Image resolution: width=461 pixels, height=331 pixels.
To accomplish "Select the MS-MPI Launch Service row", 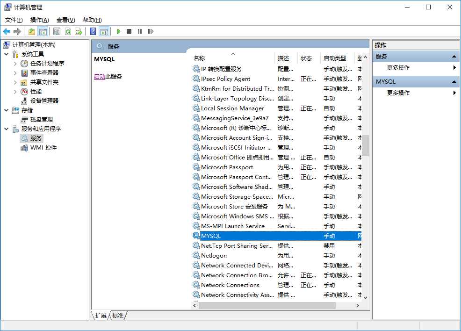I will pyautogui.click(x=277, y=226).
